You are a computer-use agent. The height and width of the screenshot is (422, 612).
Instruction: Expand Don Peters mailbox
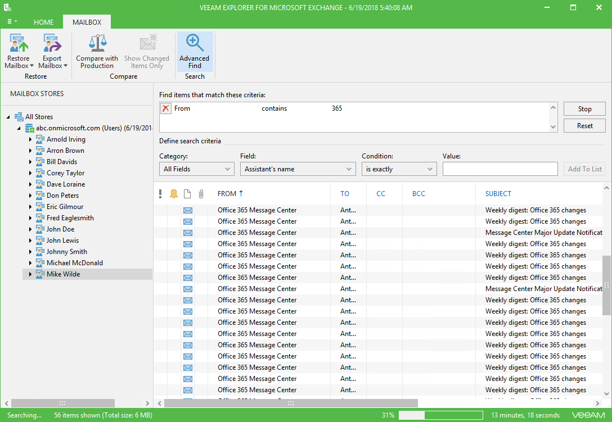[30, 196]
